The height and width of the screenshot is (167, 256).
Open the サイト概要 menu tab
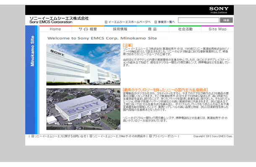click(x=88, y=29)
